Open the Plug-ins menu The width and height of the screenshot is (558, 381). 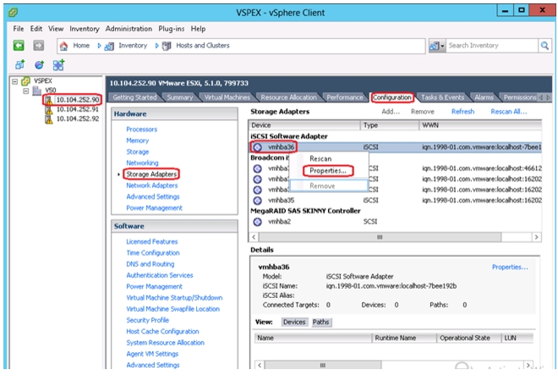171,29
